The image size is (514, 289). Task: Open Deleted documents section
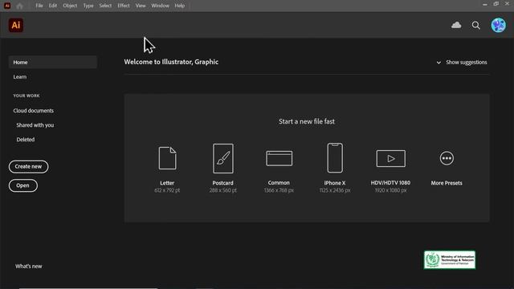(26, 140)
